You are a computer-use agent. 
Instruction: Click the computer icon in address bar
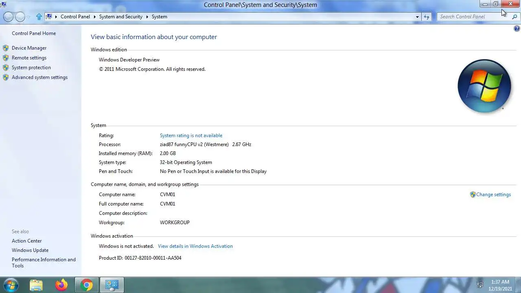point(49,17)
